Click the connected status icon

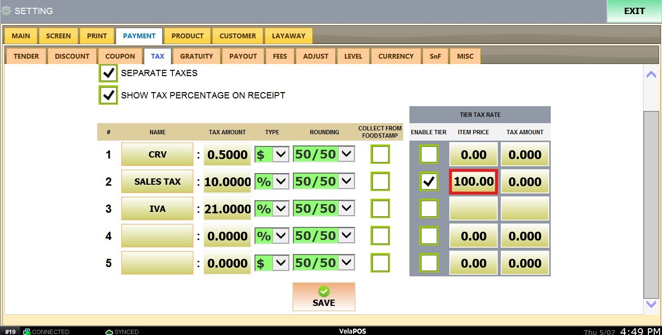coord(27,332)
